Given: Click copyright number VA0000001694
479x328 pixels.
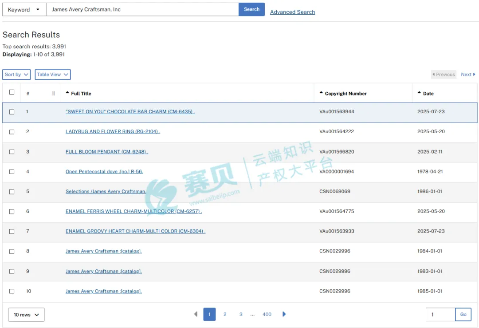Looking at the screenshot, I should click(x=337, y=171).
